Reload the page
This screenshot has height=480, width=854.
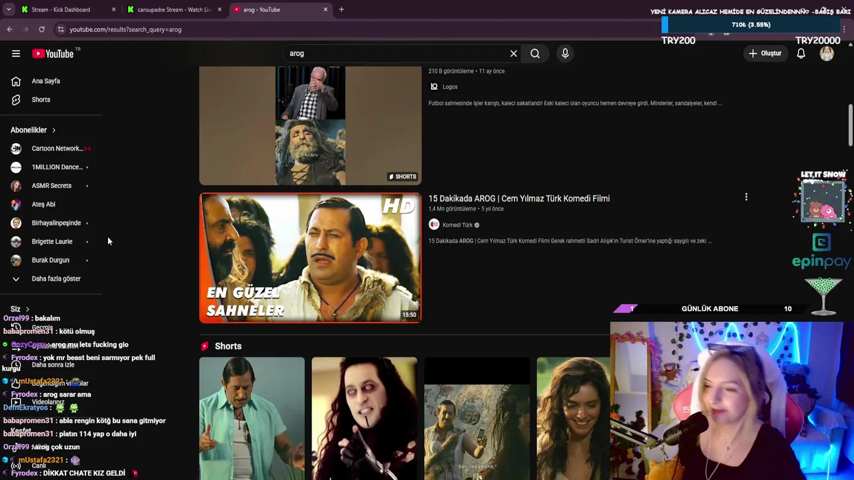click(x=41, y=29)
